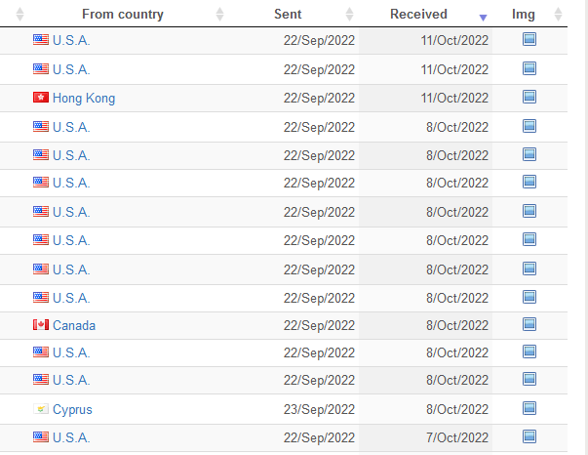Open image icon for Hong Kong row
The width and height of the screenshot is (588, 455).
[529, 97]
